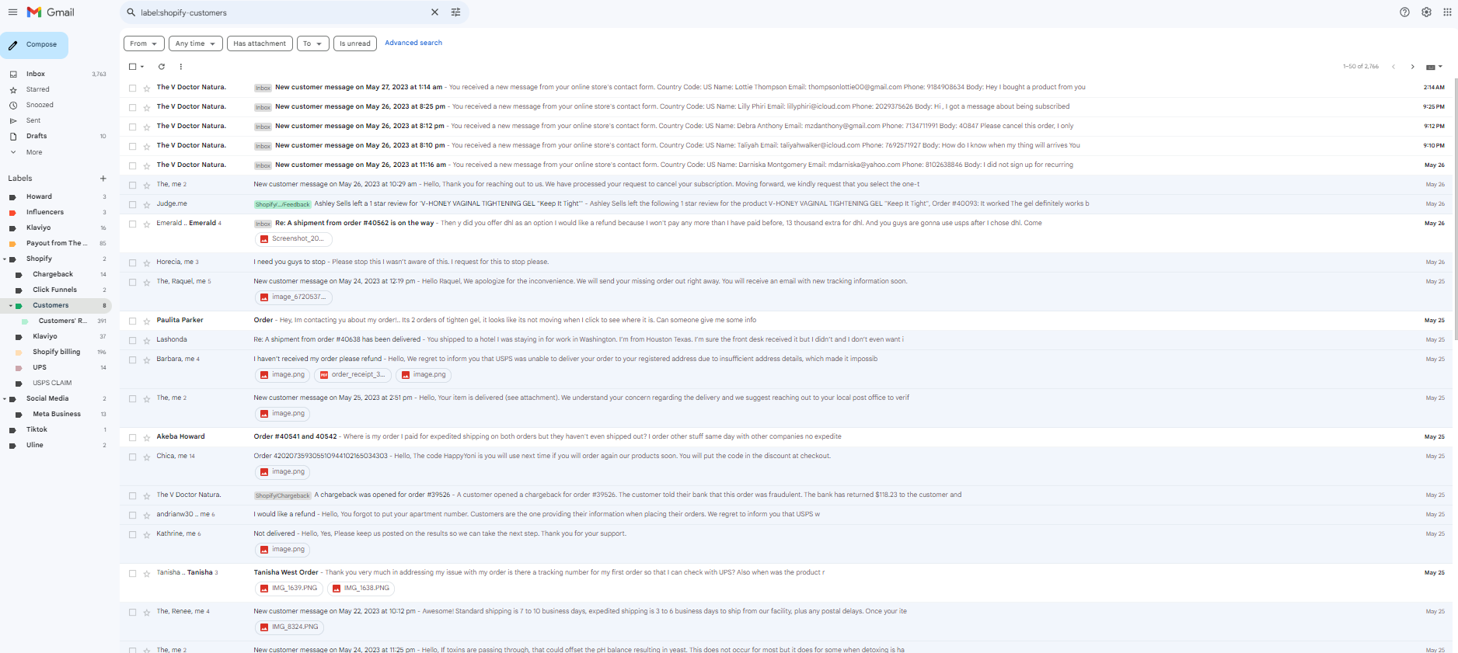Viewport: 1458px width, 653px height.
Task: Open the Any time filter dropdown
Action: coord(196,43)
